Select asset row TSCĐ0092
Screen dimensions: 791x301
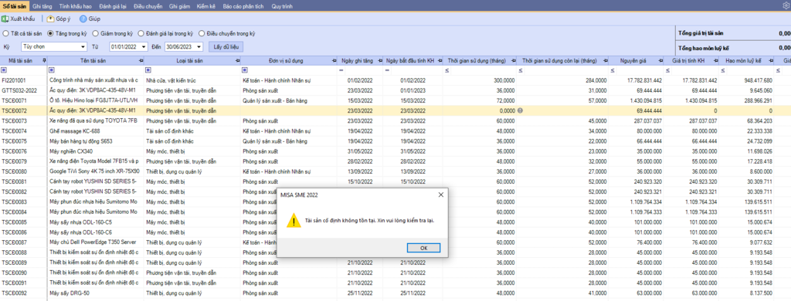[x=395, y=293]
